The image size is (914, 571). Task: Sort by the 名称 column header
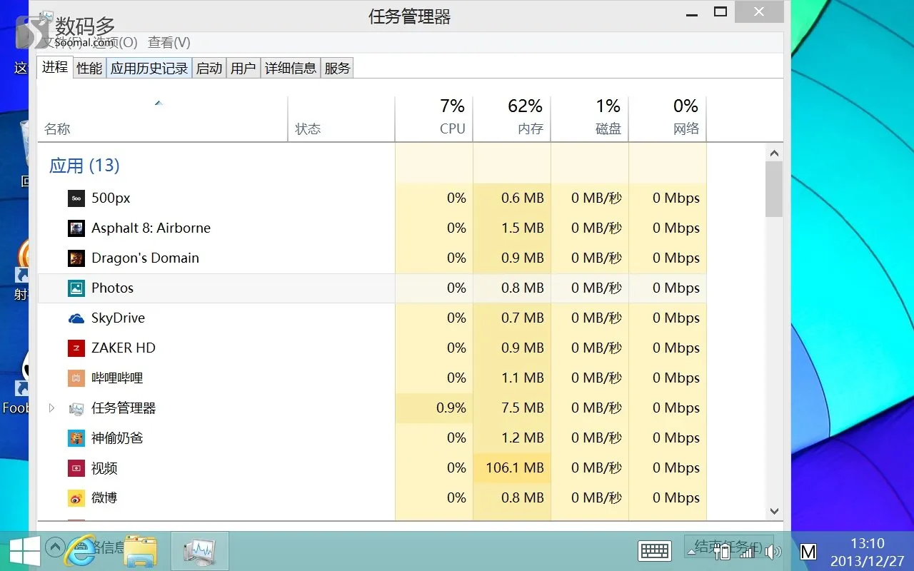point(163,119)
